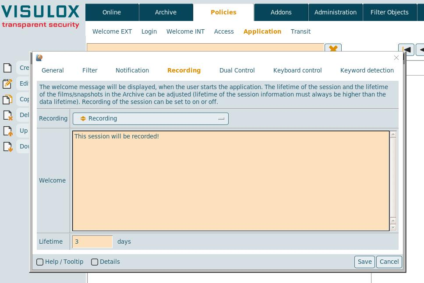Open the Administration top menu
Viewport: 424px width, 283px height.
click(x=335, y=12)
